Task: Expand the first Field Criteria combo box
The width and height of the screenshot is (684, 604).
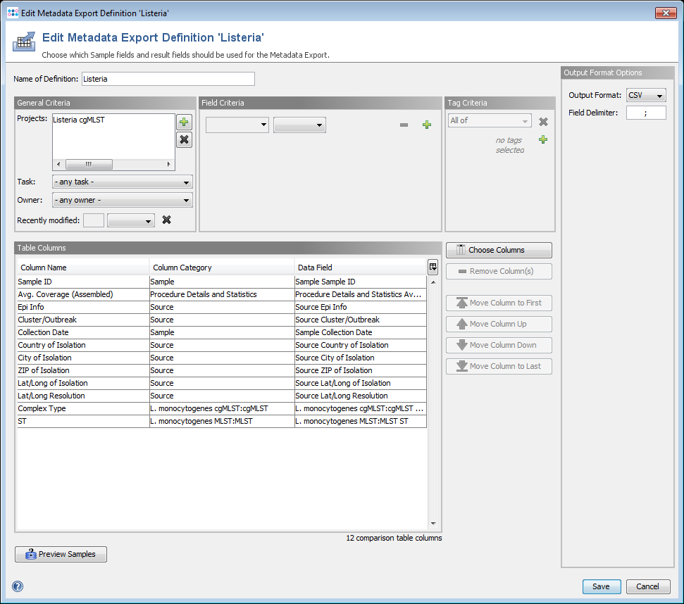Action: click(237, 125)
